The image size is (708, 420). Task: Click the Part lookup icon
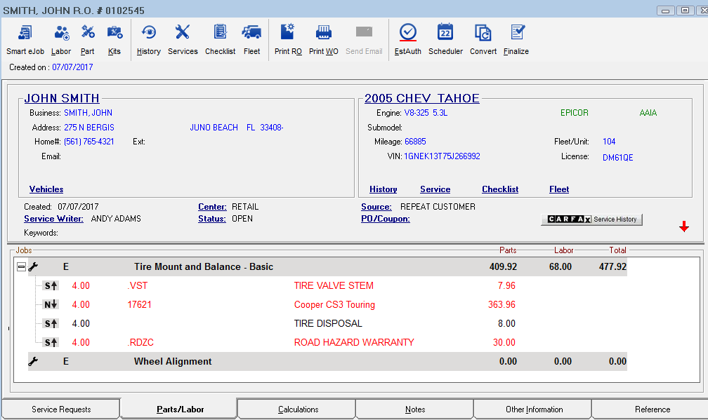point(87,39)
